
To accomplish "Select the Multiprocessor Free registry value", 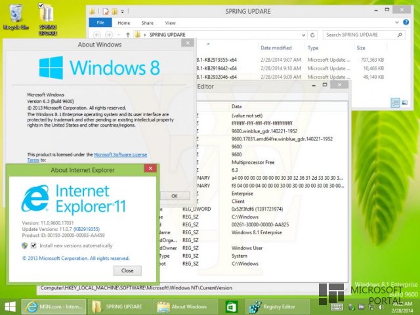I will coord(253,162).
